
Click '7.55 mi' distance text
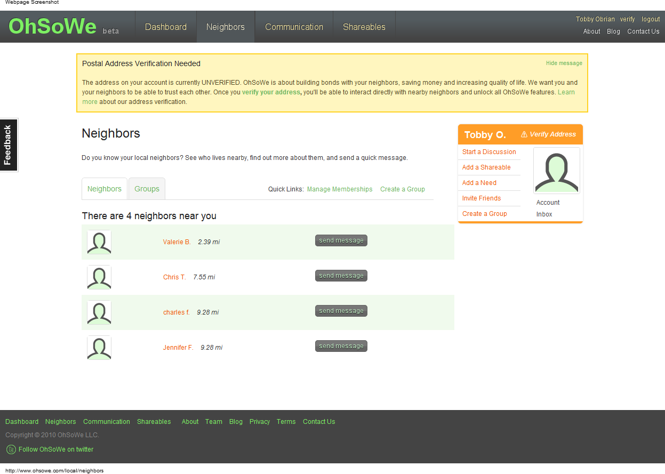(204, 277)
